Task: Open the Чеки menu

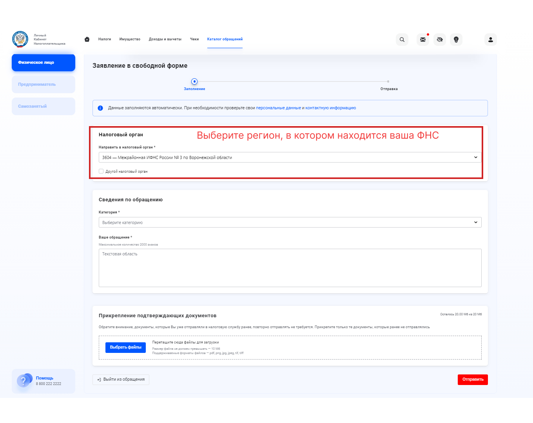Action: 194,39
